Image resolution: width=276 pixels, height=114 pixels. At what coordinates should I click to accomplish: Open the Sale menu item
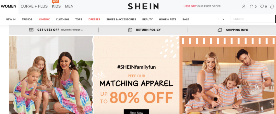(x=186, y=19)
